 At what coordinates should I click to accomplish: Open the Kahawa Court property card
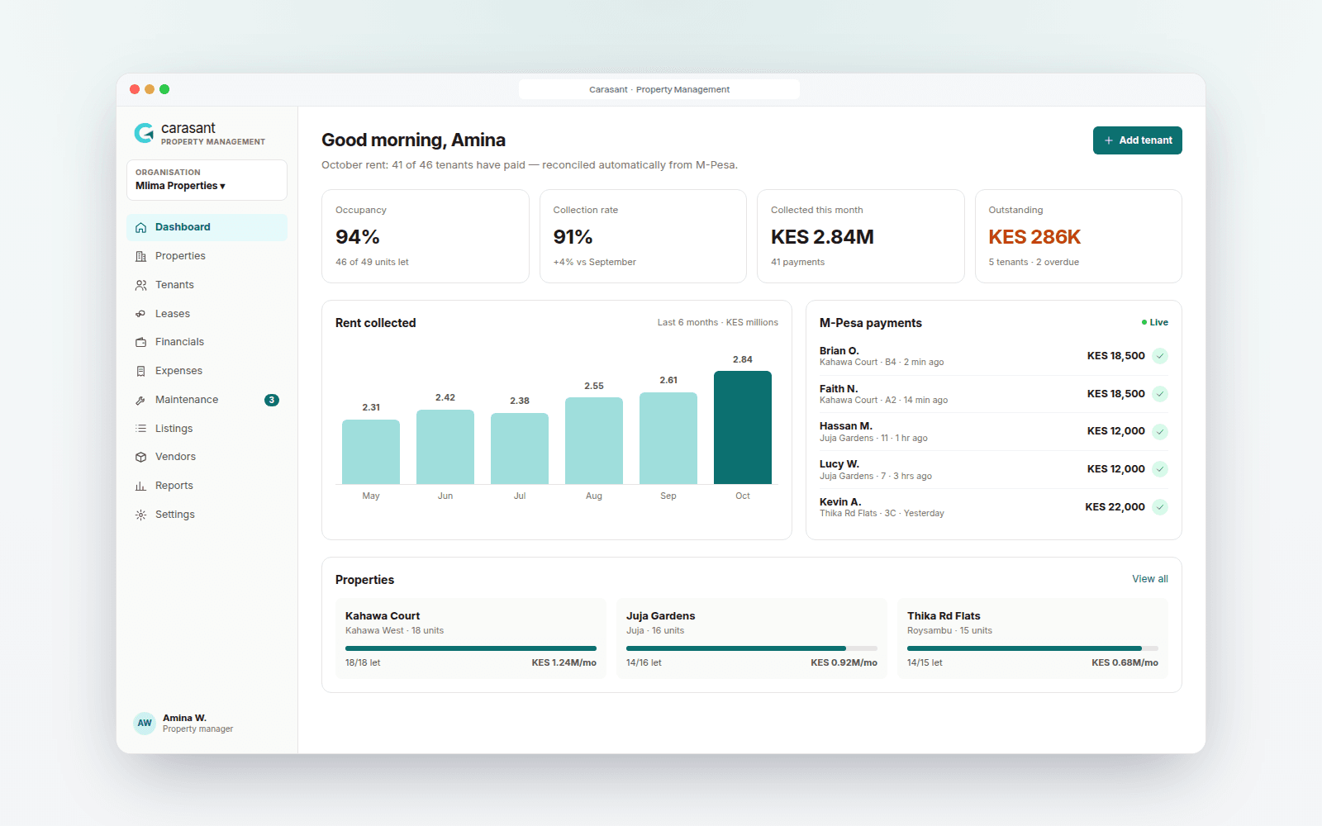pos(471,638)
